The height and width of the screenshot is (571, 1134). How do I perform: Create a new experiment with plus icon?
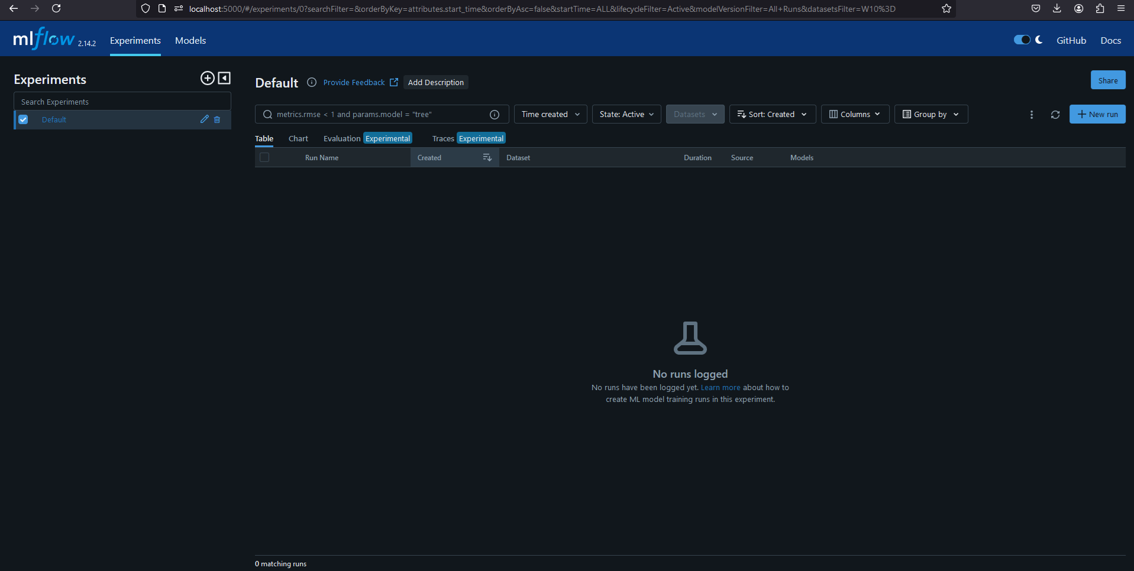tap(208, 78)
